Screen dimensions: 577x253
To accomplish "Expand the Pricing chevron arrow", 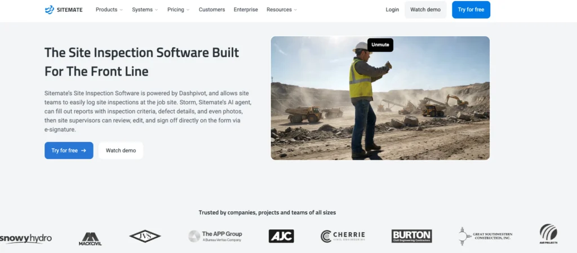I will (188, 10).
